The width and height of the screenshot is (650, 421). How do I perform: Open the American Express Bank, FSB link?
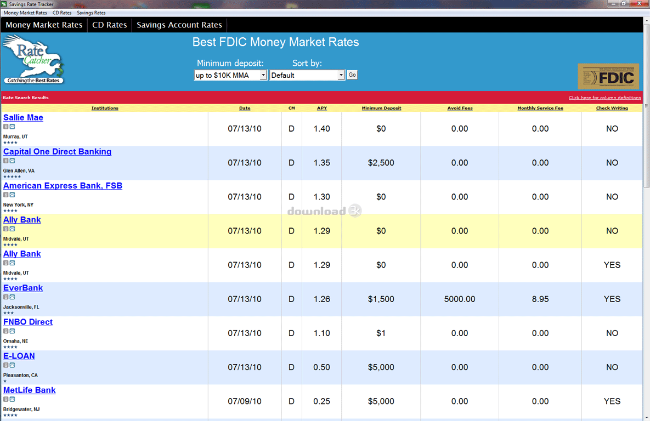click(63, 186)
